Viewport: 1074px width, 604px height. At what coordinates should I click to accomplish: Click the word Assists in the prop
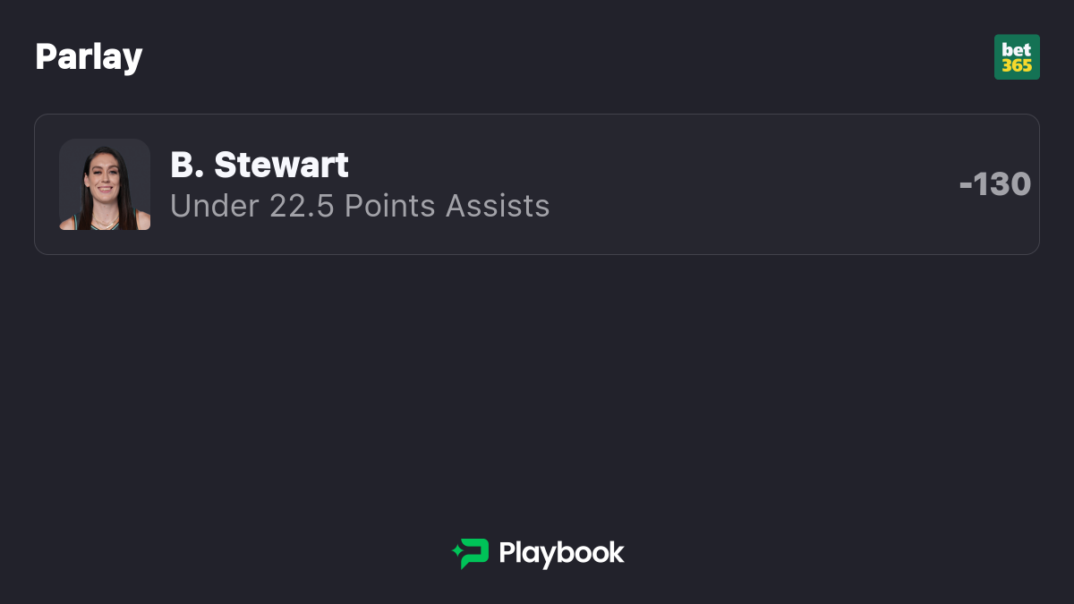tap(498, 206)
